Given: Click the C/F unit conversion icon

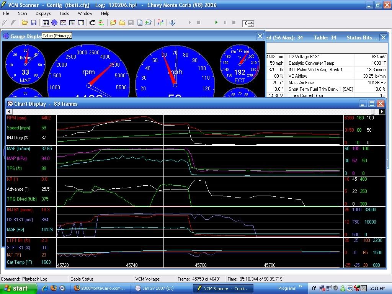Looking at the screenshot, I should [160, 23].
